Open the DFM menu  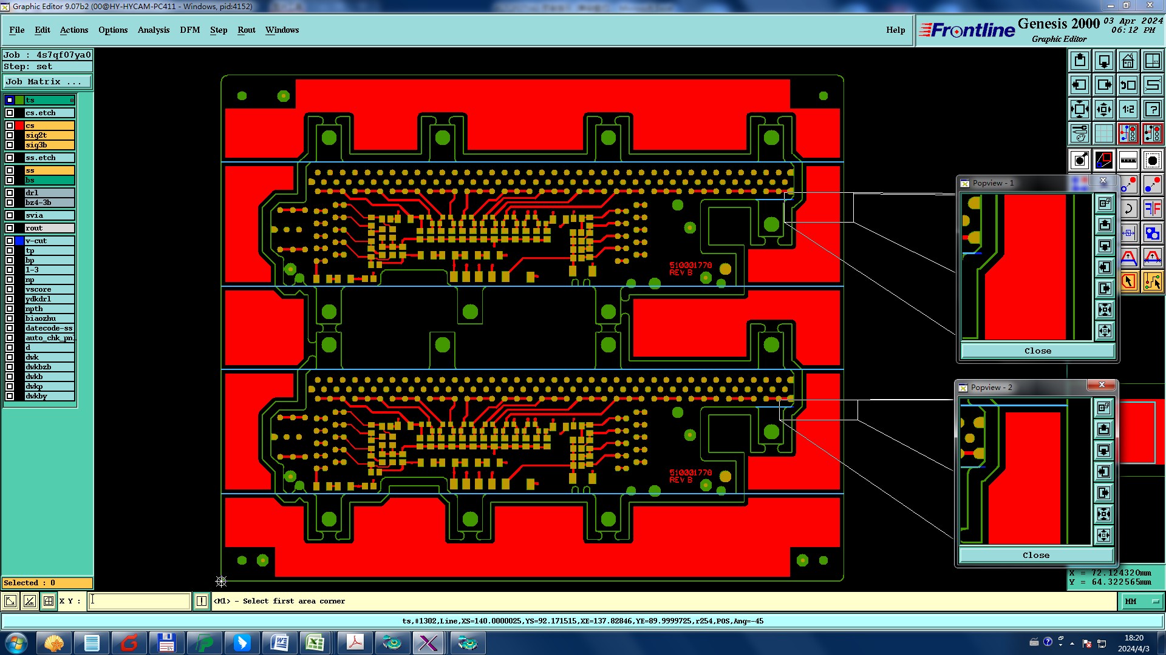pos(189,30)
